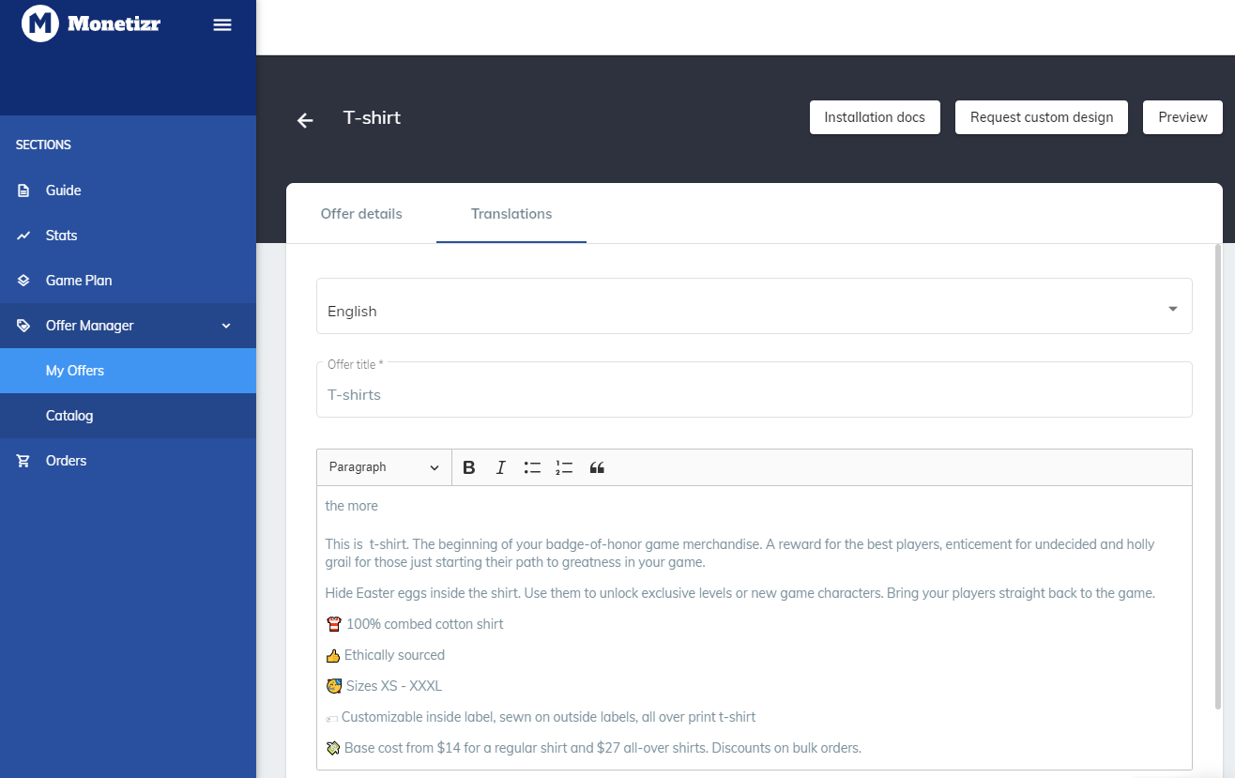Image resolution: width=1235 pixels, height=778 pixels.
Task: Click the Preview button
Action: click(1182, 117)
